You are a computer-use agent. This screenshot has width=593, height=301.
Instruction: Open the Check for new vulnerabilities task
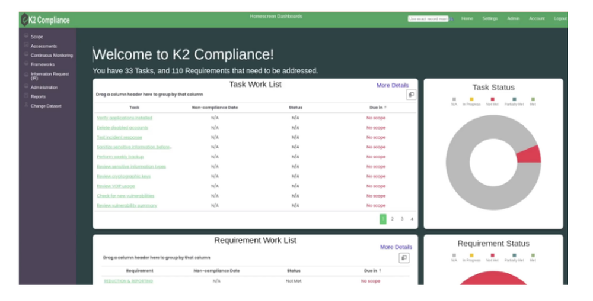[126, 196]
